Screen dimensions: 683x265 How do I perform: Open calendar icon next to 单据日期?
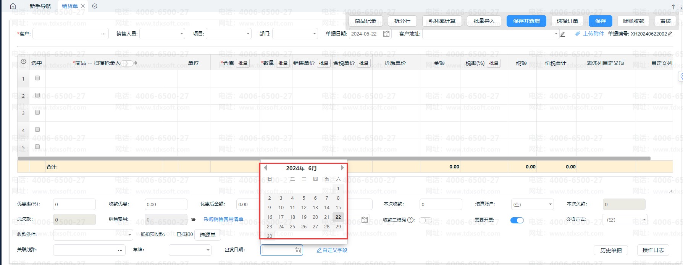click(386, 34)
